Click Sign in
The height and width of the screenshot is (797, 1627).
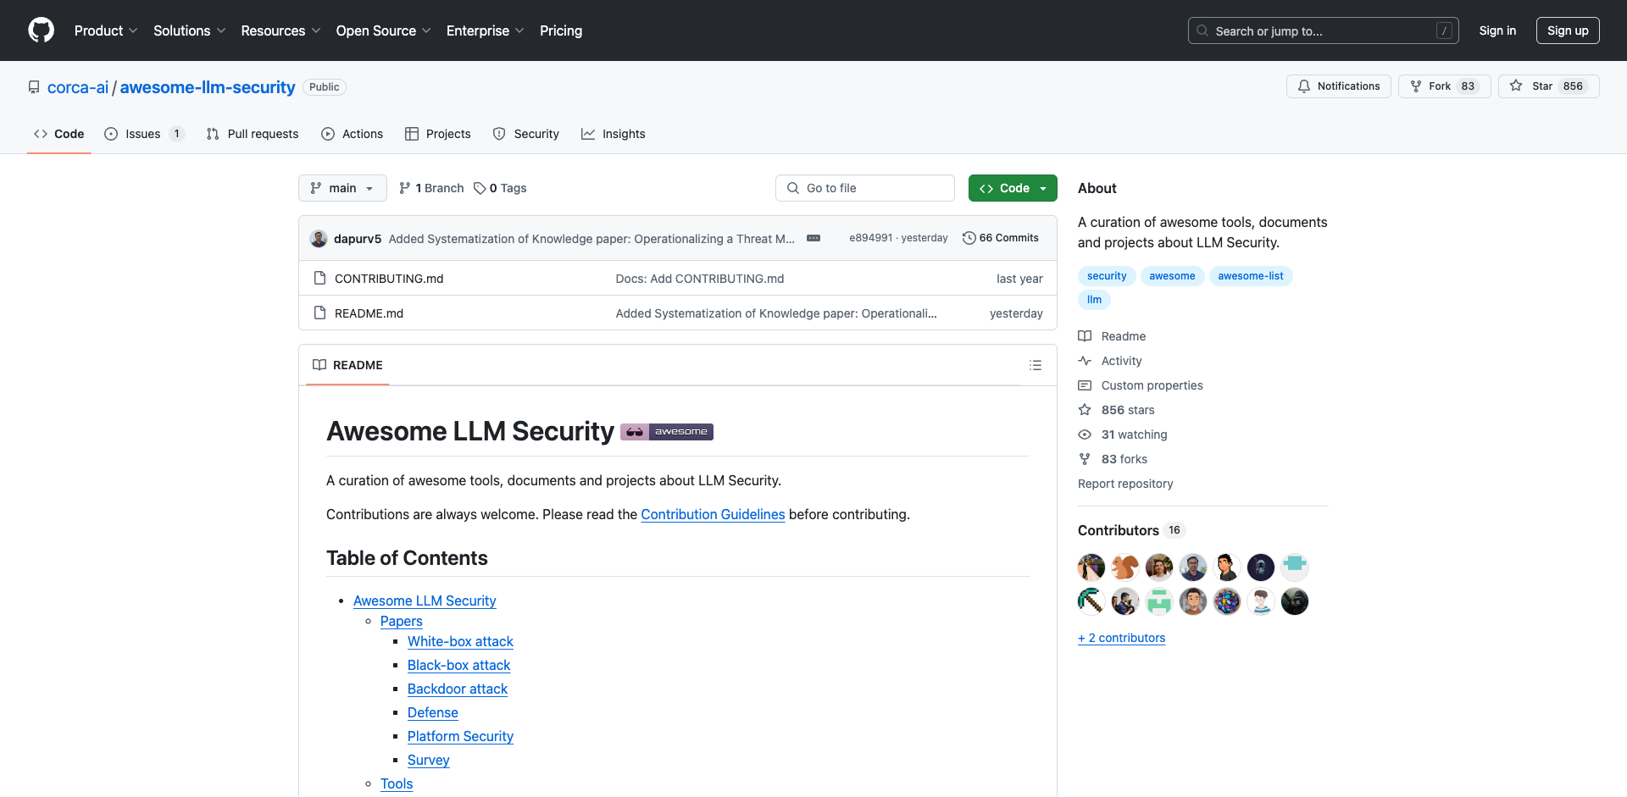click(x=1497, y=30)
